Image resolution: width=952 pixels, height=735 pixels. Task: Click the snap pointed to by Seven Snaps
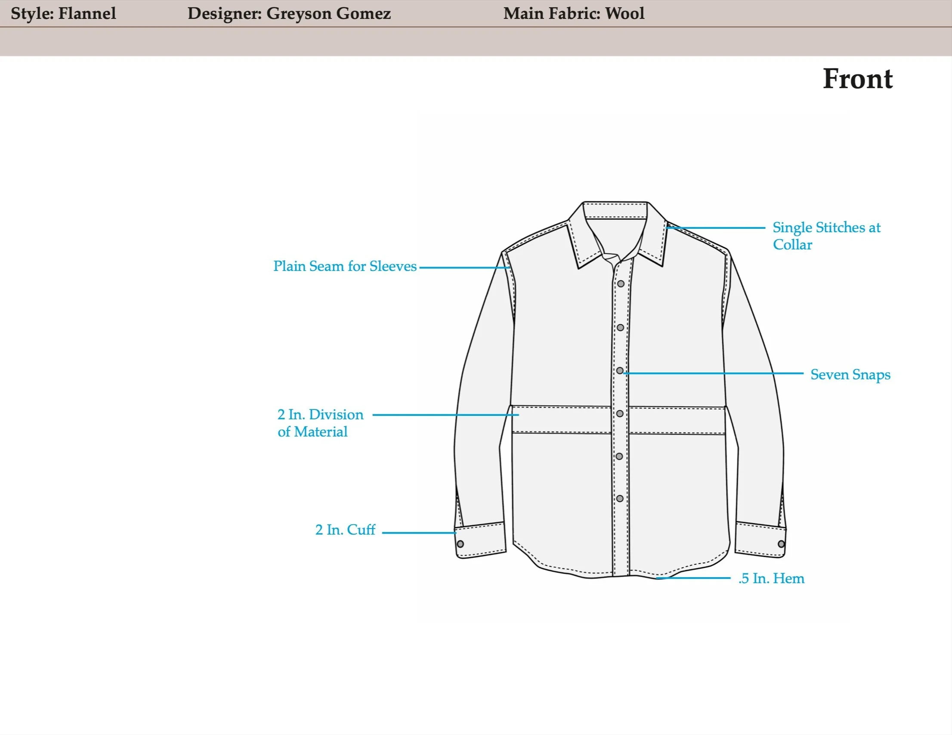click(620, 371)
